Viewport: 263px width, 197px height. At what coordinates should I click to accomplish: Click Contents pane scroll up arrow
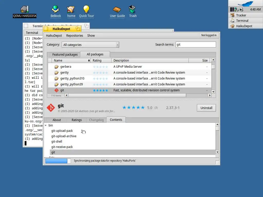coord(217,124)
